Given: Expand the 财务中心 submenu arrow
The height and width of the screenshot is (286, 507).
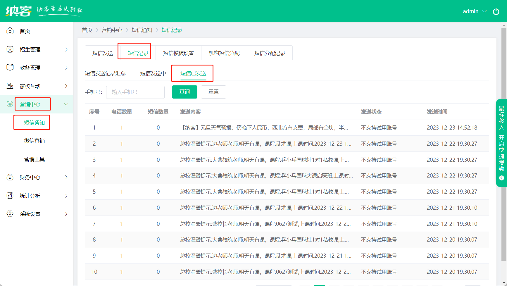Looking at the screenshot, I should [66, 177].
